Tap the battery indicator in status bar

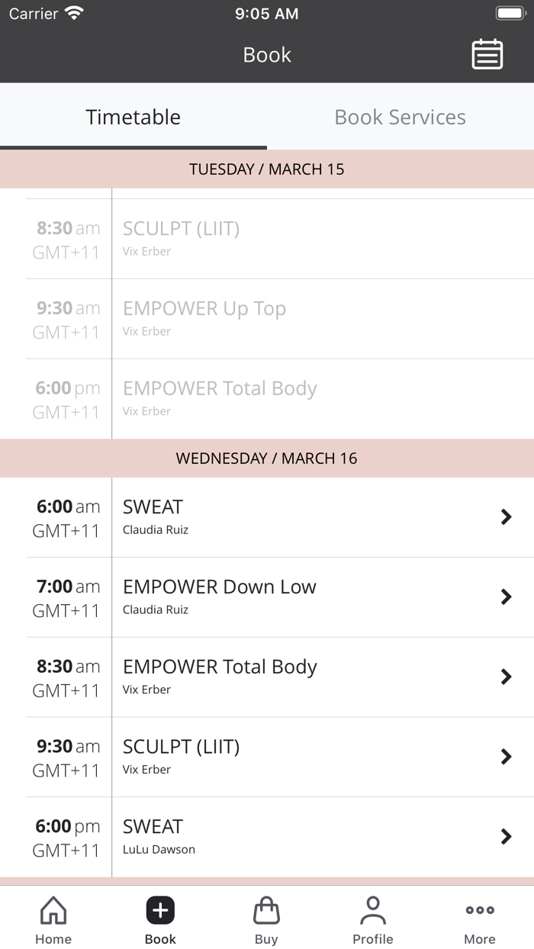point(510,12)
